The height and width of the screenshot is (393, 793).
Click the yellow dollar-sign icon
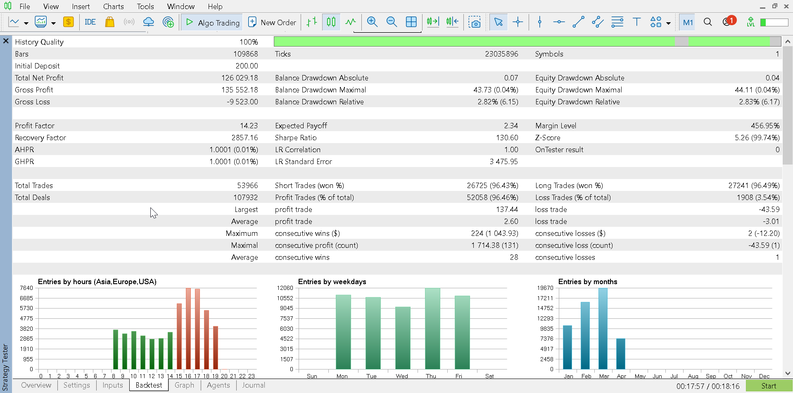click(69, 22)
